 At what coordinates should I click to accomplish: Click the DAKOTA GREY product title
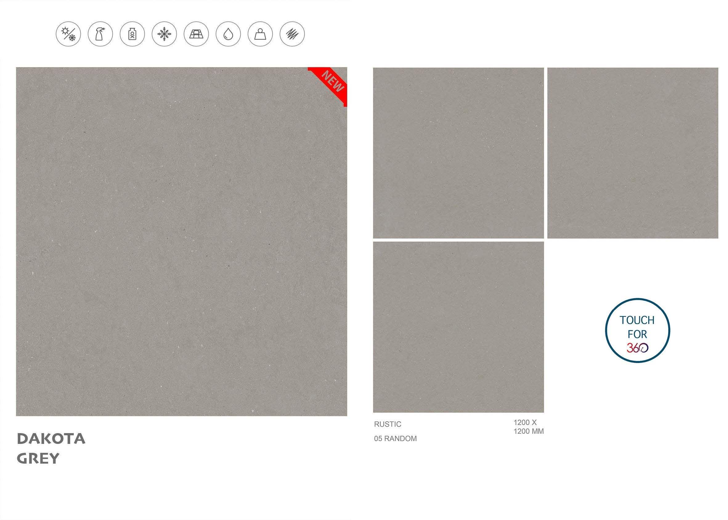click(x=51, y=448)
